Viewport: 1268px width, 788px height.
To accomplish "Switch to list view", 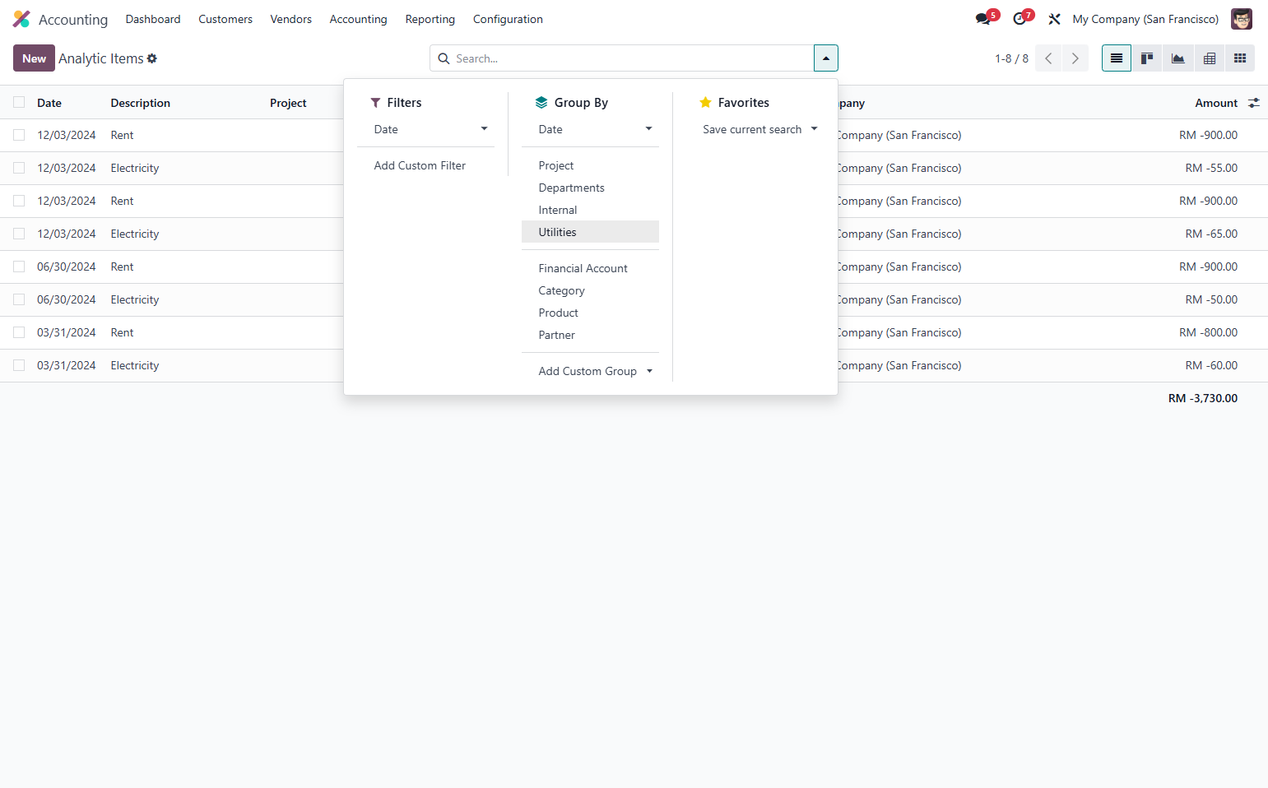I will 1117,58.
